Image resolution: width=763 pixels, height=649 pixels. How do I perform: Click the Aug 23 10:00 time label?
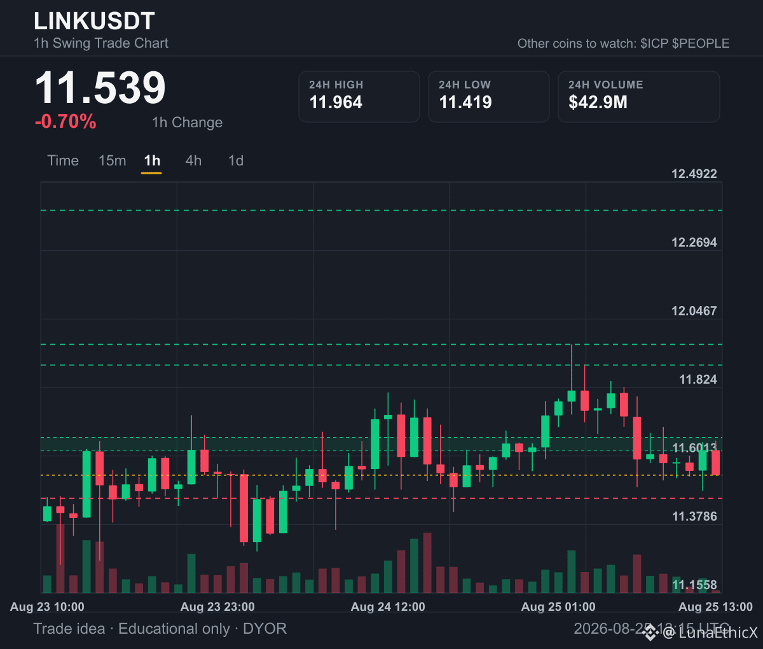coord(47,606)
